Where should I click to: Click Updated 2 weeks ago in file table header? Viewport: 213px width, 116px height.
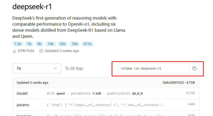32,83
